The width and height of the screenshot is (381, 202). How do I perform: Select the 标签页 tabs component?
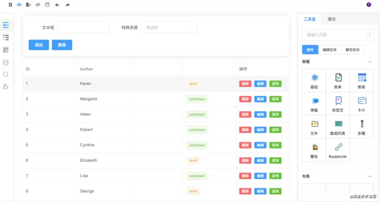pyautogui.click(x=338, y=104)
